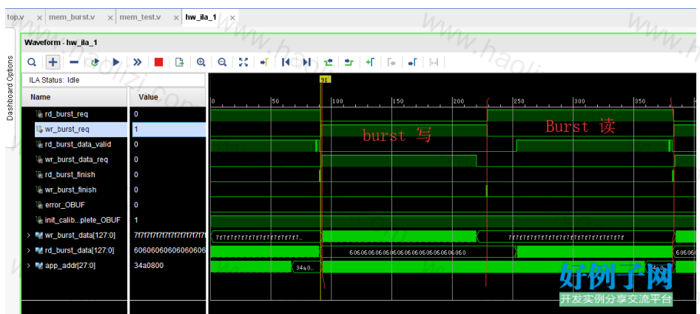
Task: Close the top.v tab
Action: 39,18
